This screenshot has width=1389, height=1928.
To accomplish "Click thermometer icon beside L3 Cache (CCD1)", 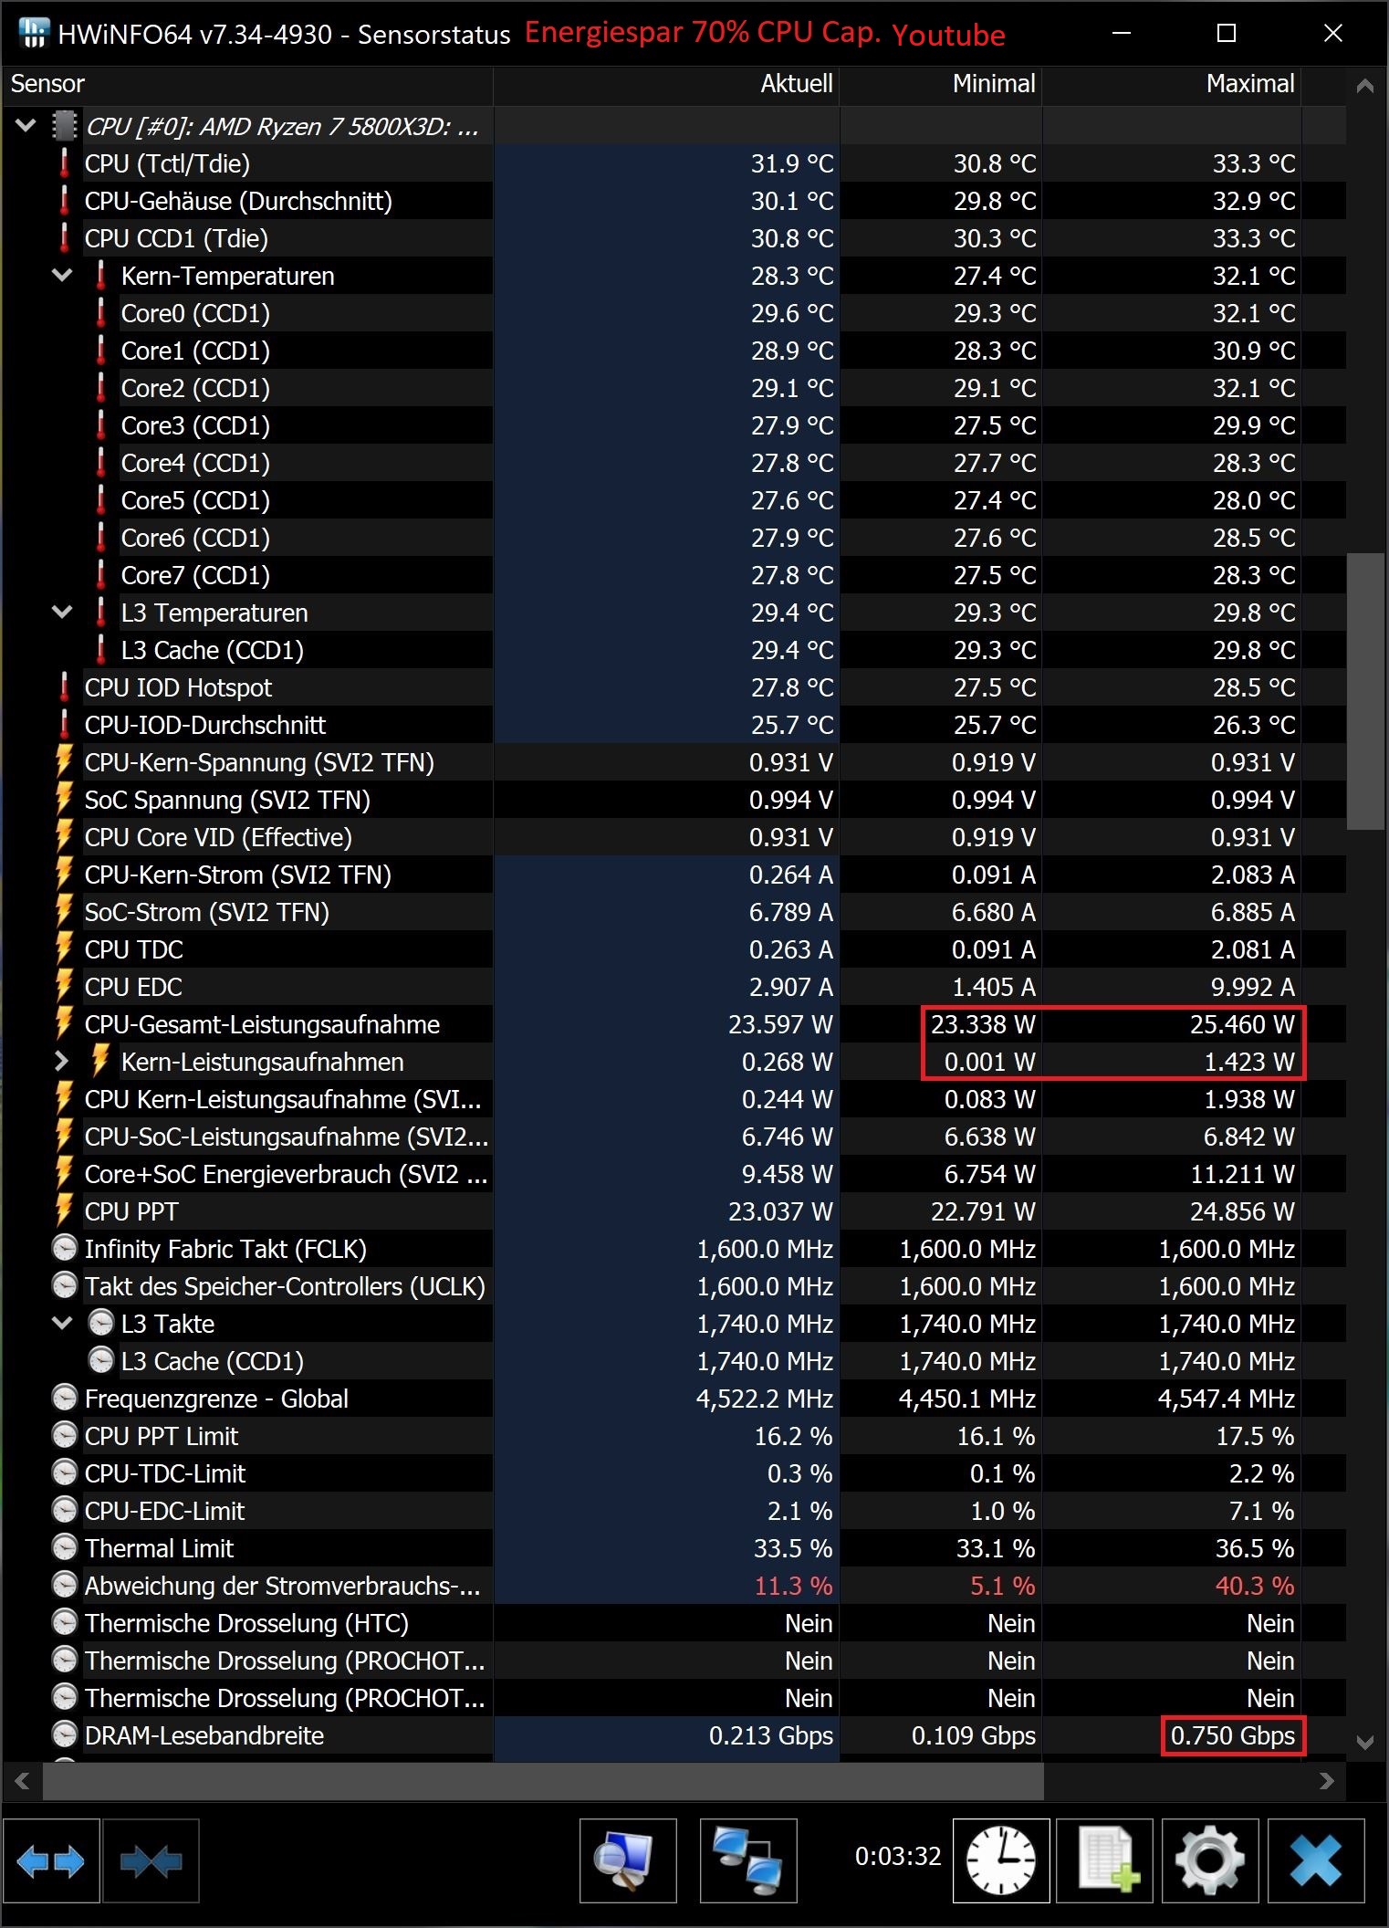I will pos(100,650).
